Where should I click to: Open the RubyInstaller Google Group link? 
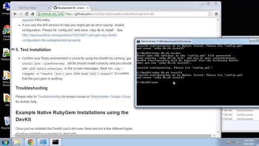tap(110, 97)
